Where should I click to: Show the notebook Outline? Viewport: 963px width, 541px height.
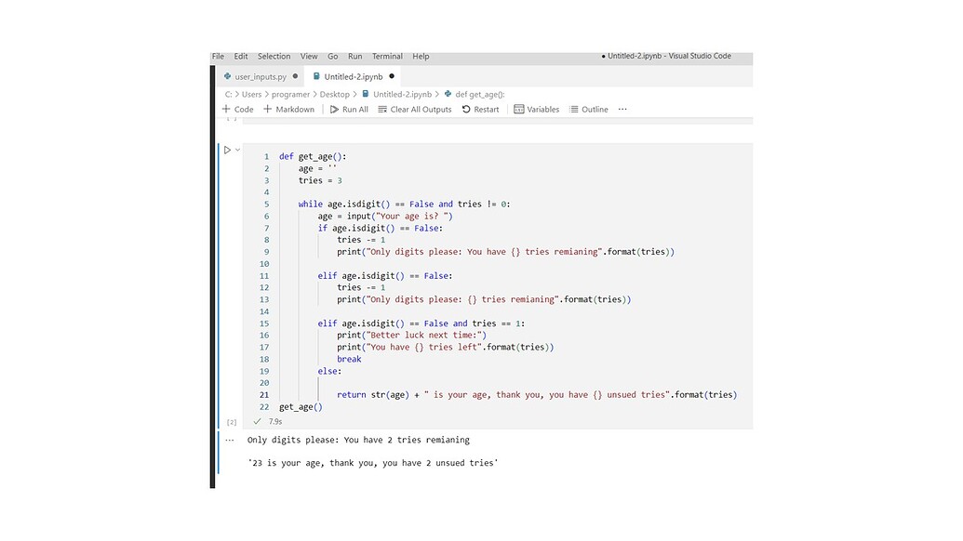588,109
